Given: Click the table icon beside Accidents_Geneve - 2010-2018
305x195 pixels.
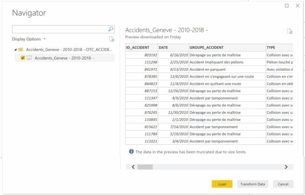Looking at the screenshot, I should click(29, 58).
